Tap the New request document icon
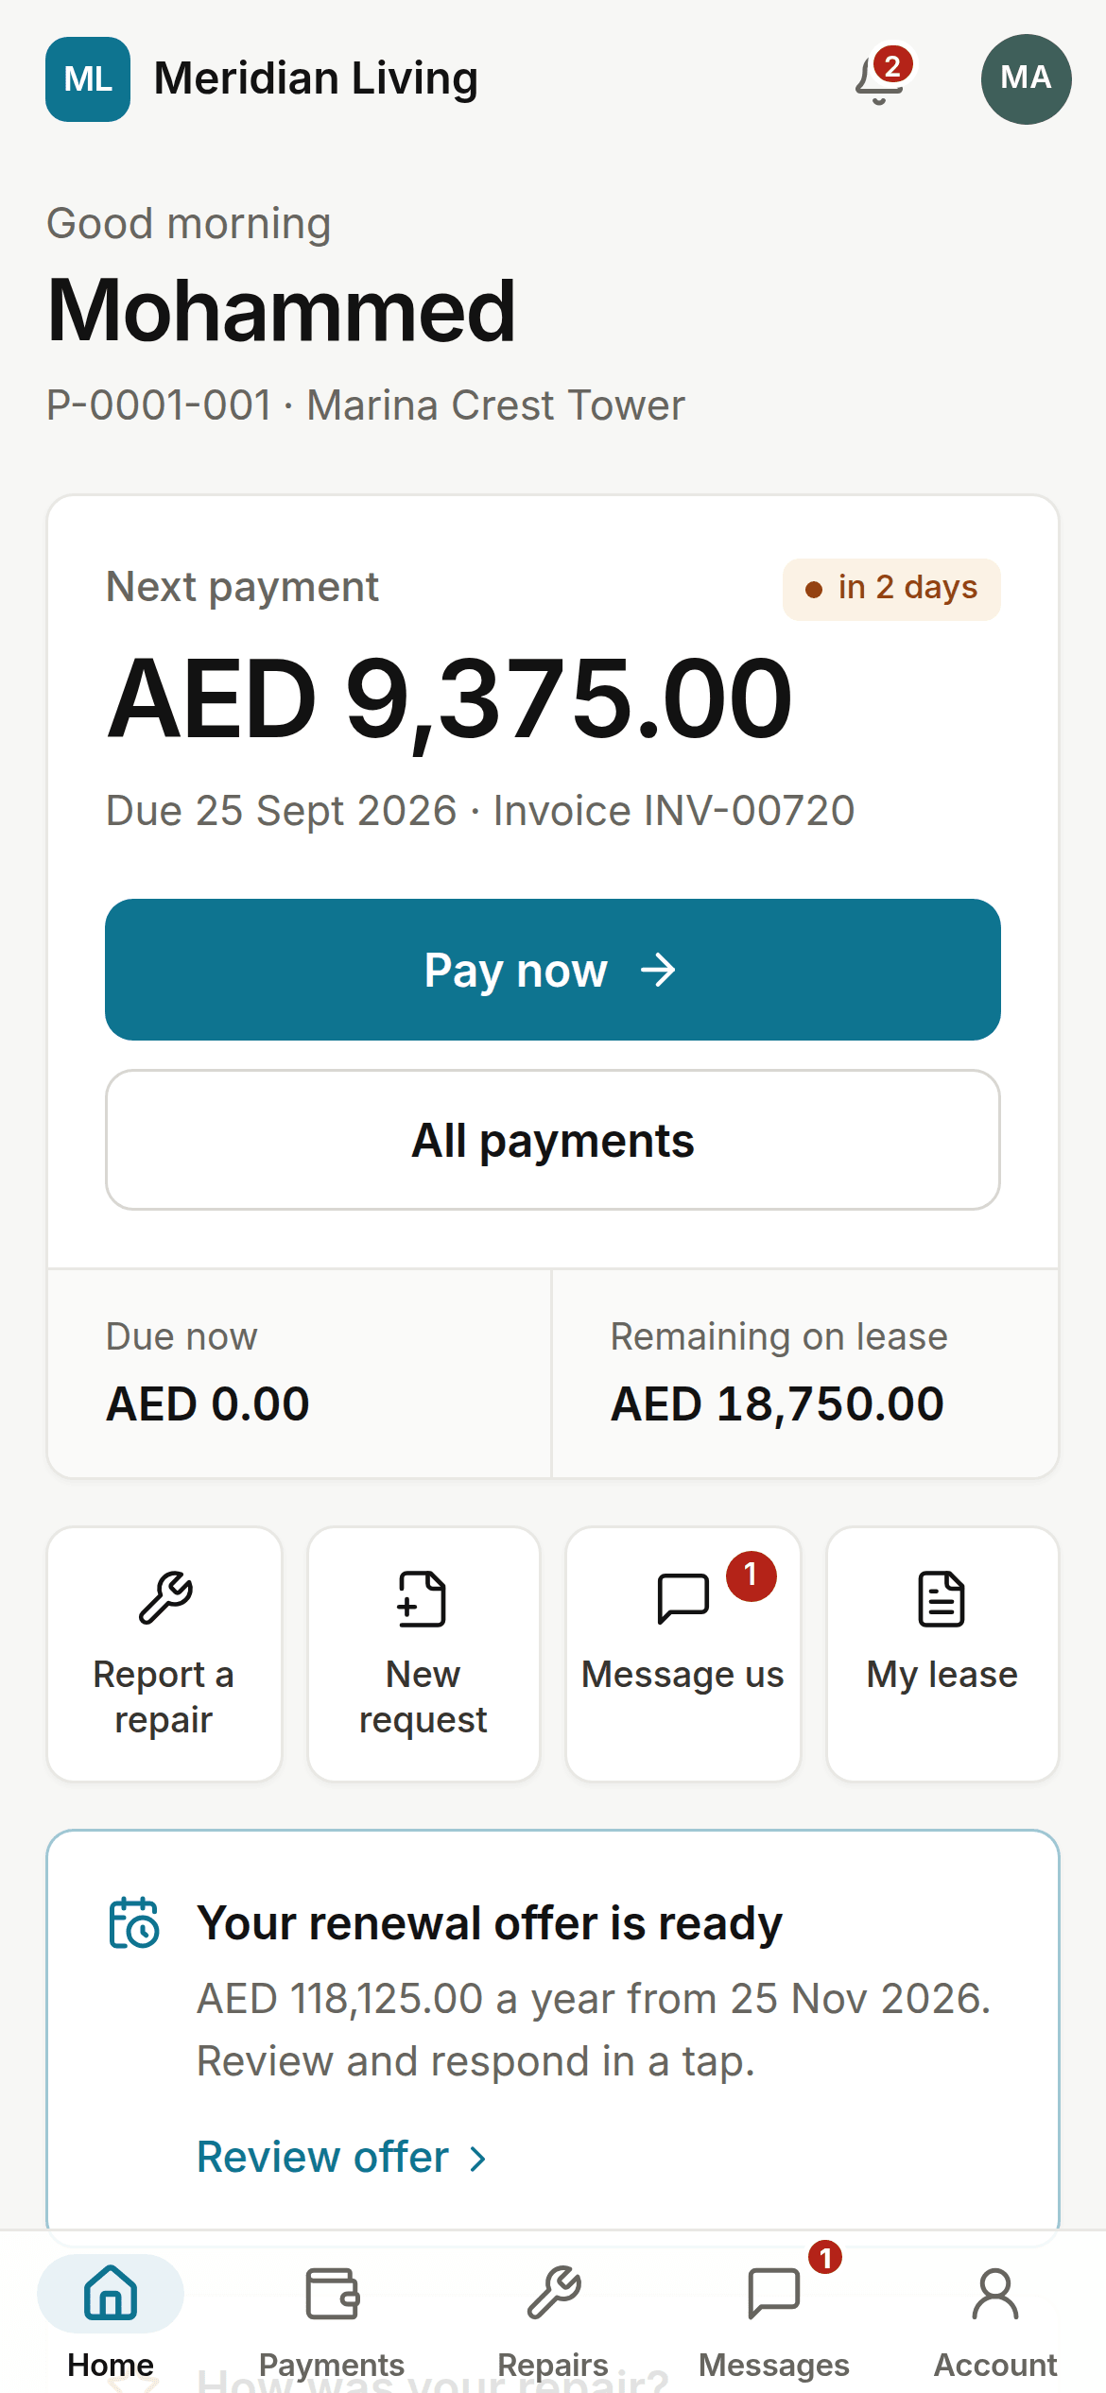The image size is (1106, 2393). click(x=423, y=1598)
